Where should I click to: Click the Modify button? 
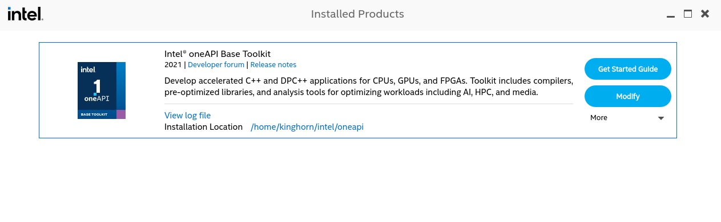point(628,96)
